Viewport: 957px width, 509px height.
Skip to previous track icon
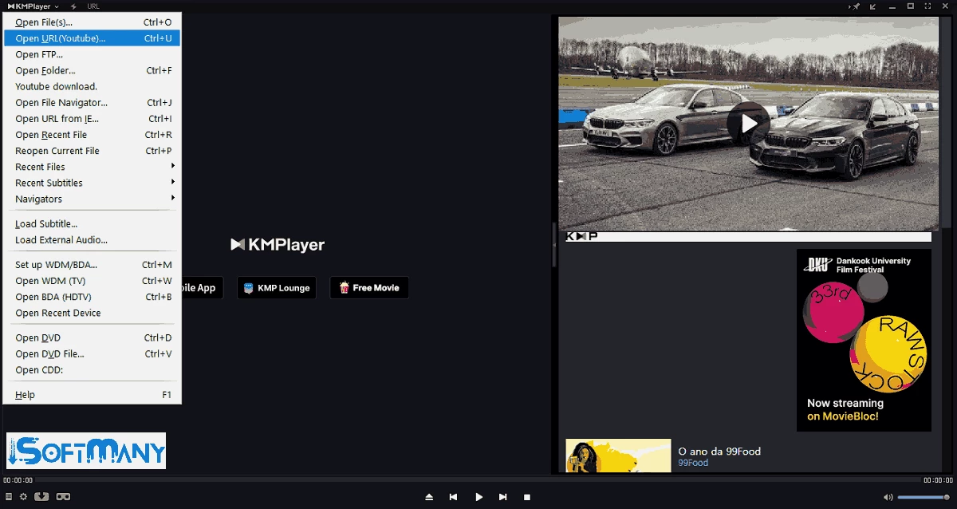(453, 497)
